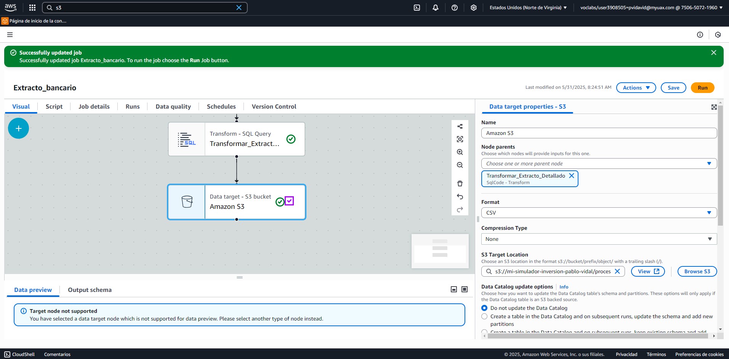The height and width of the screenshot is (359, 729).
Task: Select Create a table and update schema option
Action: point(484,316)
